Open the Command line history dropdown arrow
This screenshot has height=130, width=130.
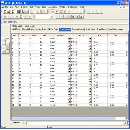pyautogui.click(x=124, y=123)
